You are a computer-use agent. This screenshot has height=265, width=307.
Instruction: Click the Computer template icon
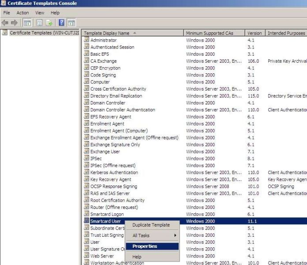coord(86,82)
